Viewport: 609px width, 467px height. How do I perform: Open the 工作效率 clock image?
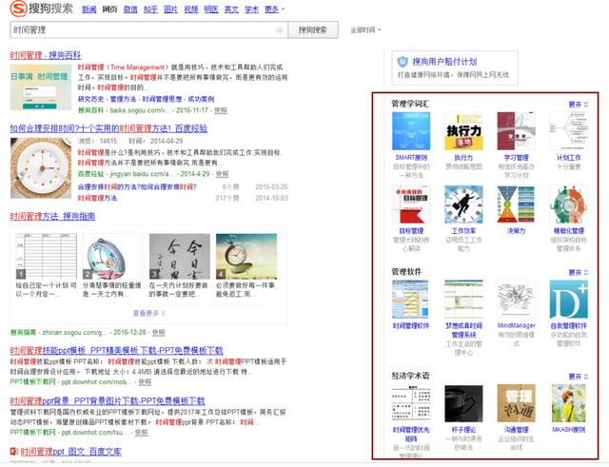462,204
